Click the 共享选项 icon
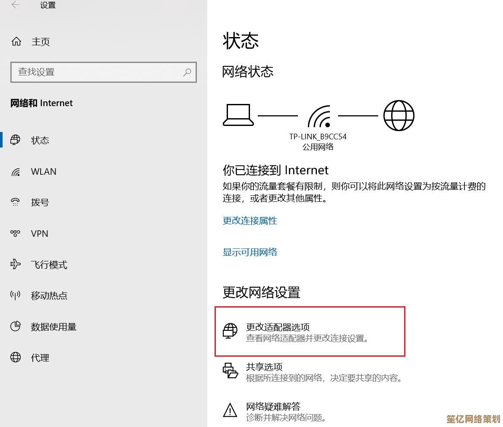Viewport: 503px width, 427px height. (x=230, y=371)
